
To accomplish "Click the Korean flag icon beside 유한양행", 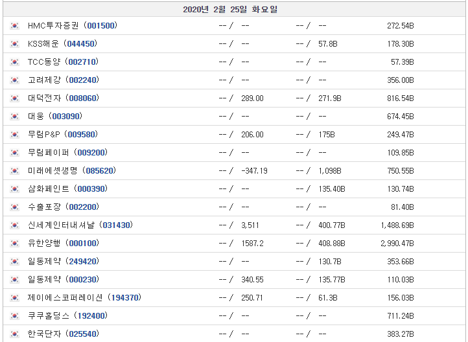I will (x=14, y=244).
